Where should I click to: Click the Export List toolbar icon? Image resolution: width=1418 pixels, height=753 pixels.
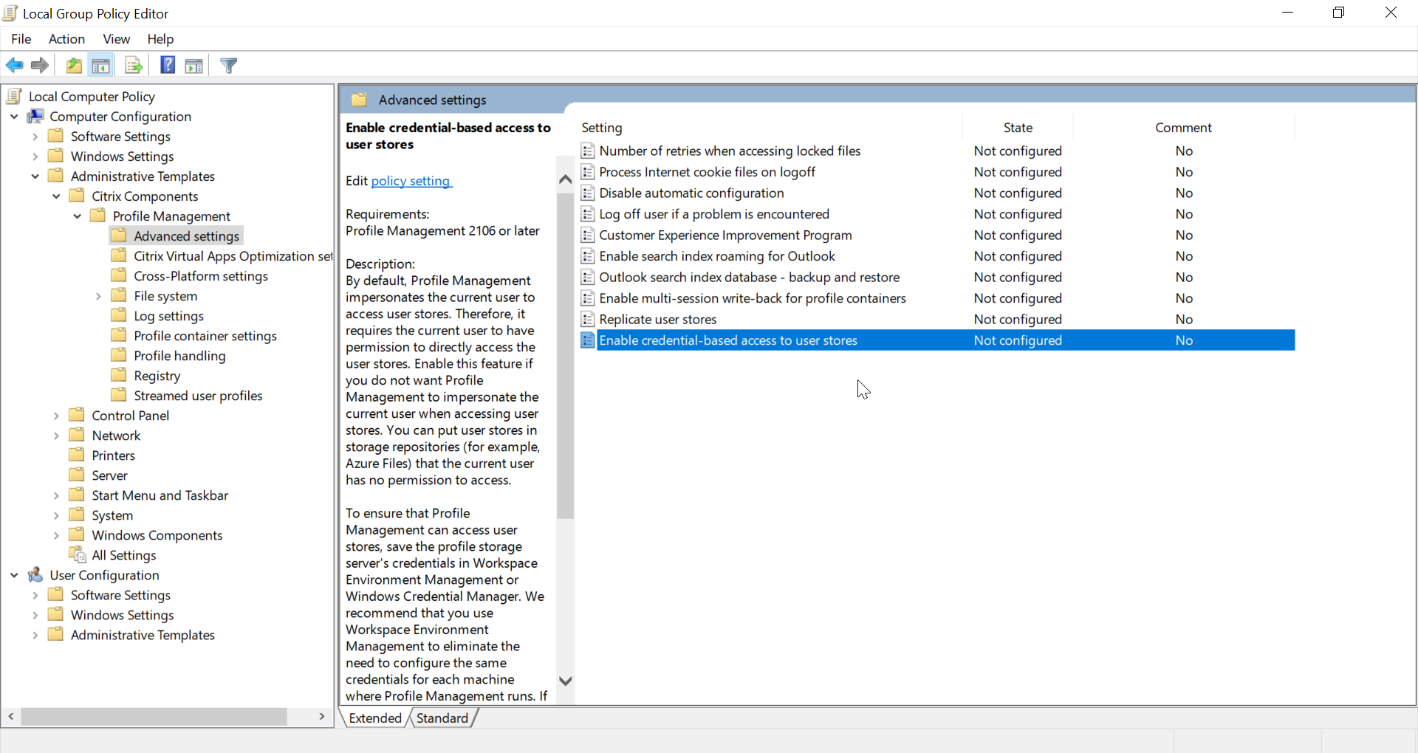(134, 66)
